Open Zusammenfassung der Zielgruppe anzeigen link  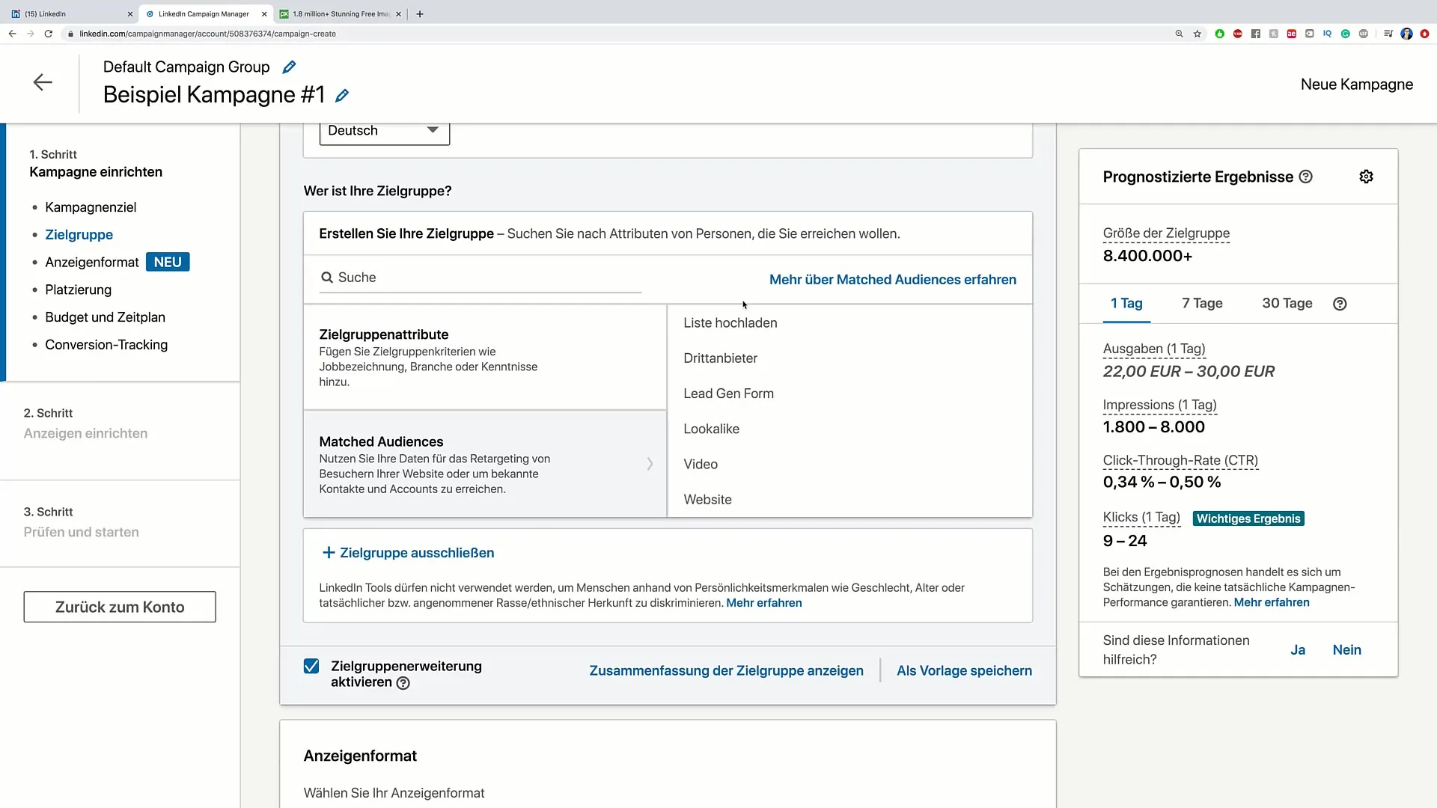726,671
